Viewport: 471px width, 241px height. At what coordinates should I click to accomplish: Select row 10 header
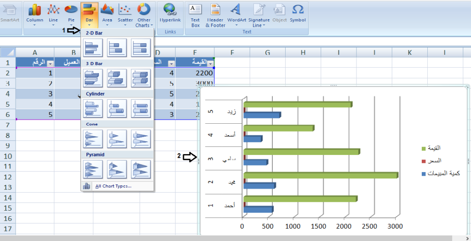(8, 156)
